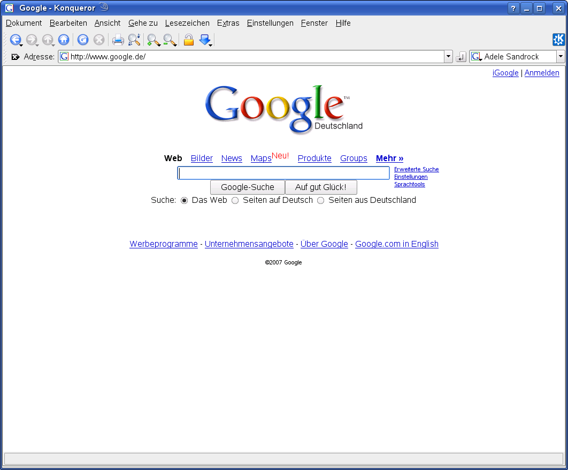
Task: Open the Gehe zu menu
Action: pos(143,23)
